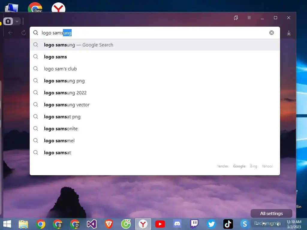The width and height of the screenshot is (307, 230).
Task: Choose the "logo sams" suggestion
Action: (155, 57)
